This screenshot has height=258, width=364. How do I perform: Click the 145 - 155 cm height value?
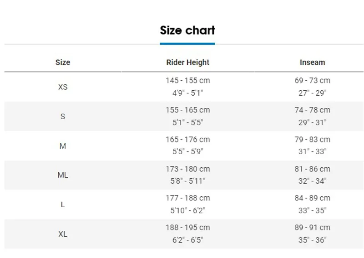[187, 81]
